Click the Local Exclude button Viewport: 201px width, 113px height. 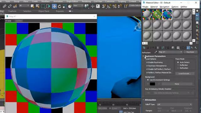[x=185, y=74]
